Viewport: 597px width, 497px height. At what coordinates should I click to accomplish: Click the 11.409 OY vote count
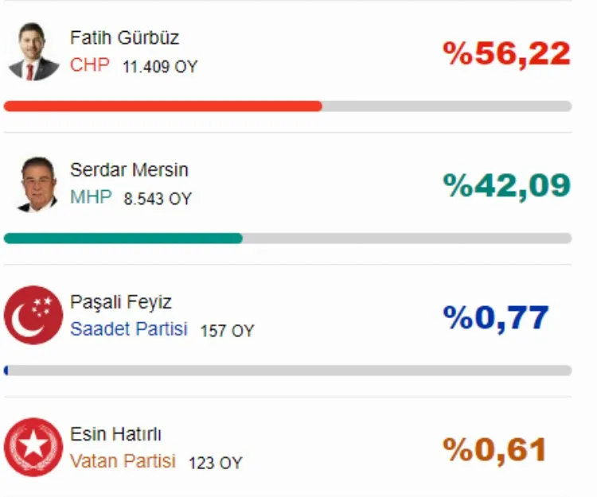coord(159,67)
